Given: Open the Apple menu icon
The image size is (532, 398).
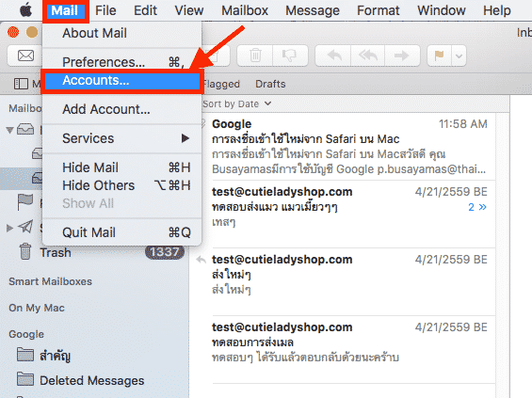Looking at the screenshot, I should click(25, 10).
